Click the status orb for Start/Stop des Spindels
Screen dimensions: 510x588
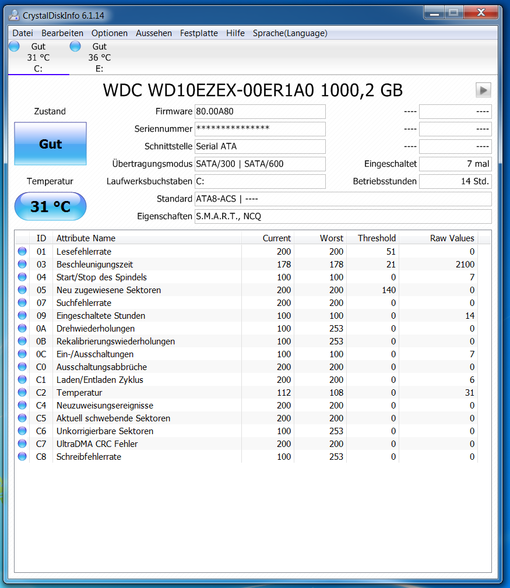click(x=22, y=277)
